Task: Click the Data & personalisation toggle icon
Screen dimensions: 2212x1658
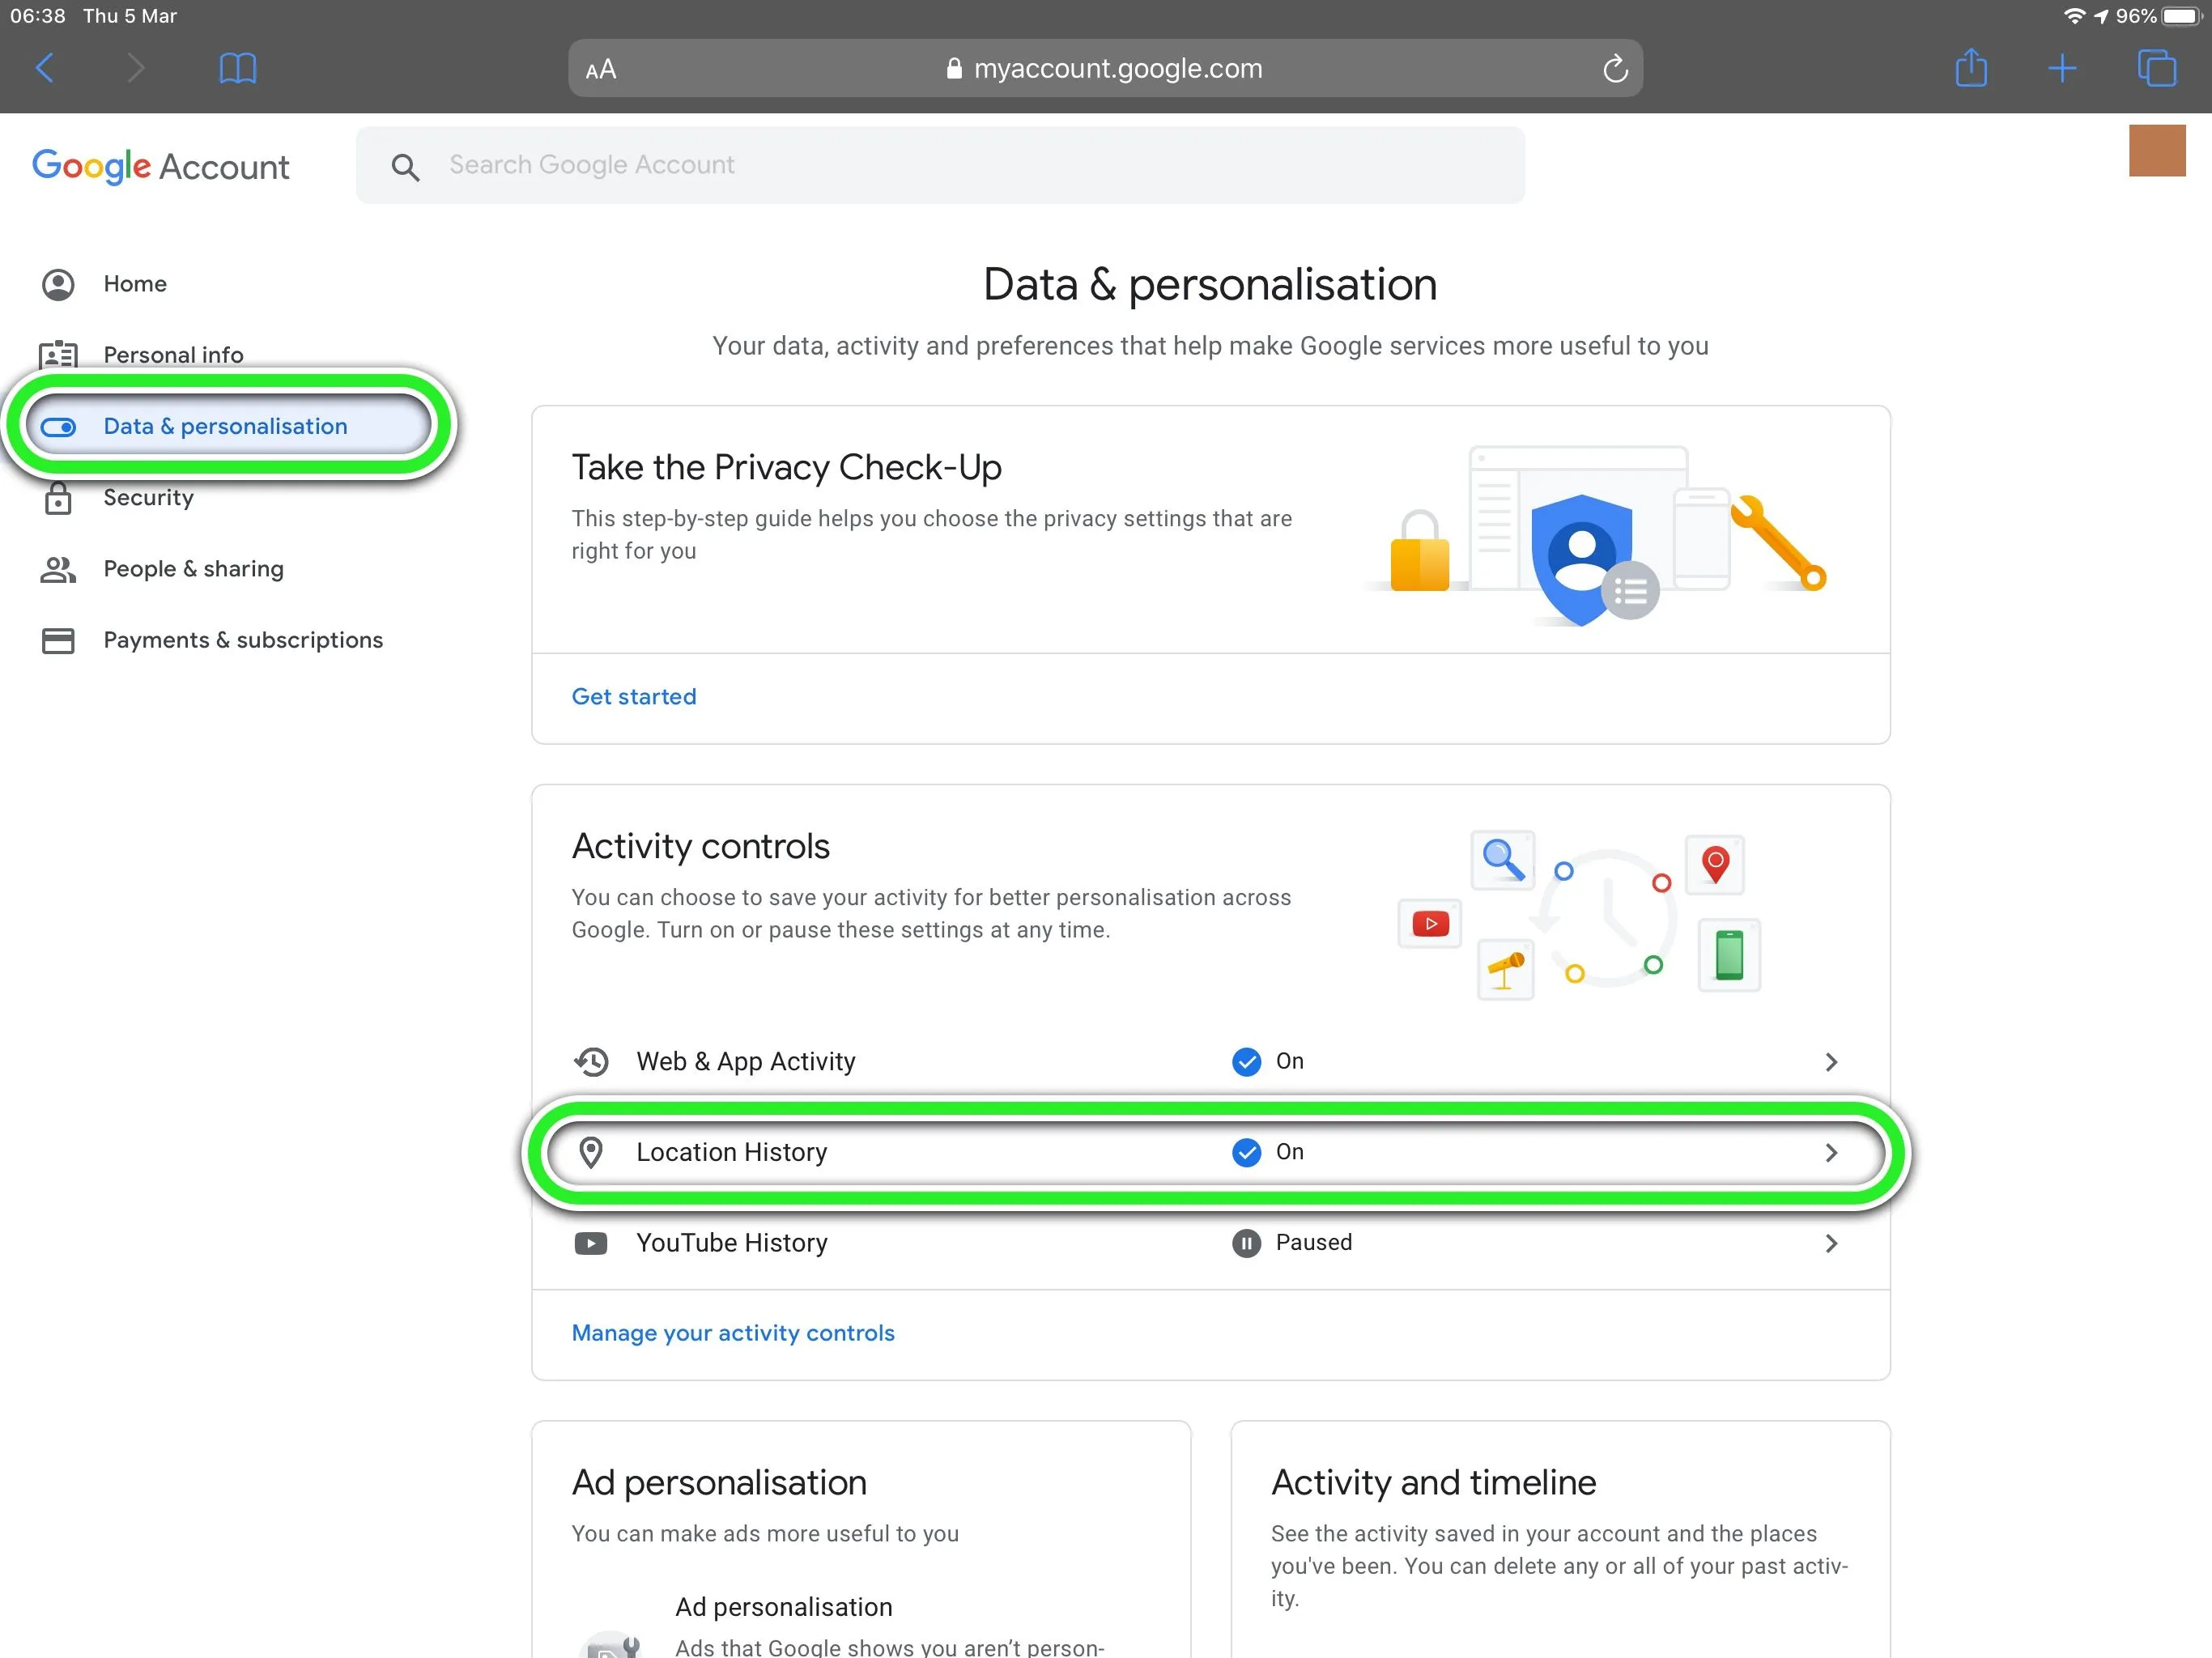Action: tap(58, 427)
